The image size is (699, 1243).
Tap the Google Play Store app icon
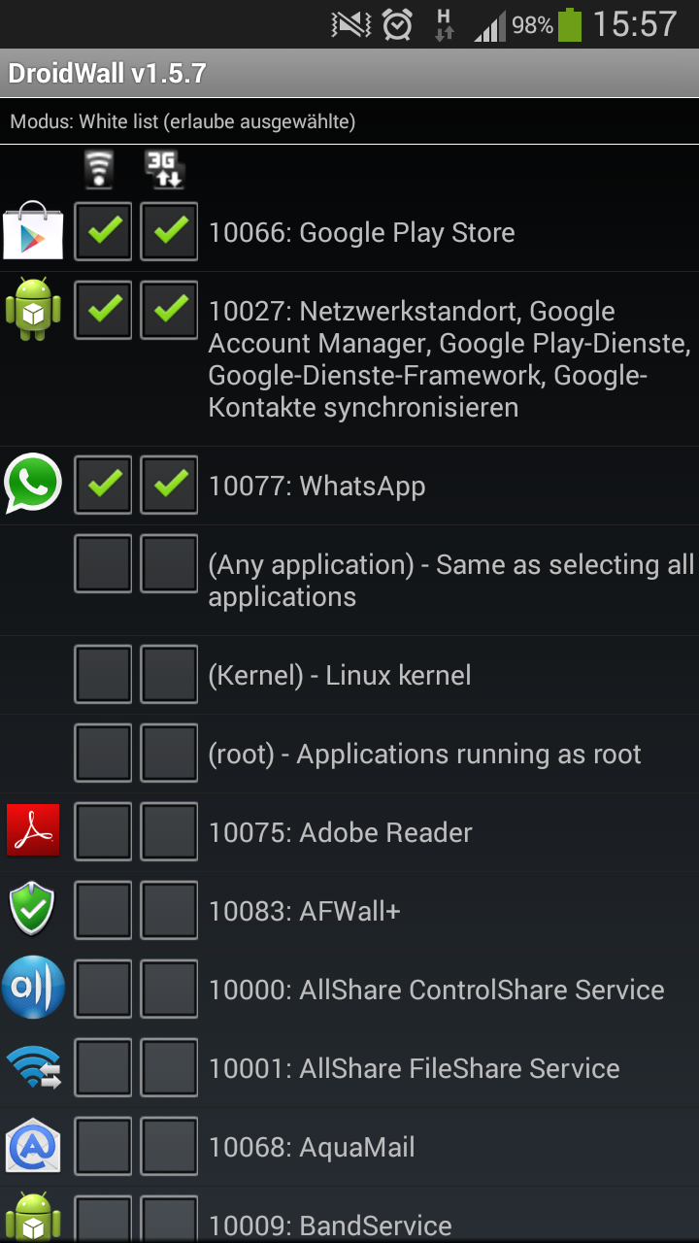pyautogui.click(x=33, y=231)
